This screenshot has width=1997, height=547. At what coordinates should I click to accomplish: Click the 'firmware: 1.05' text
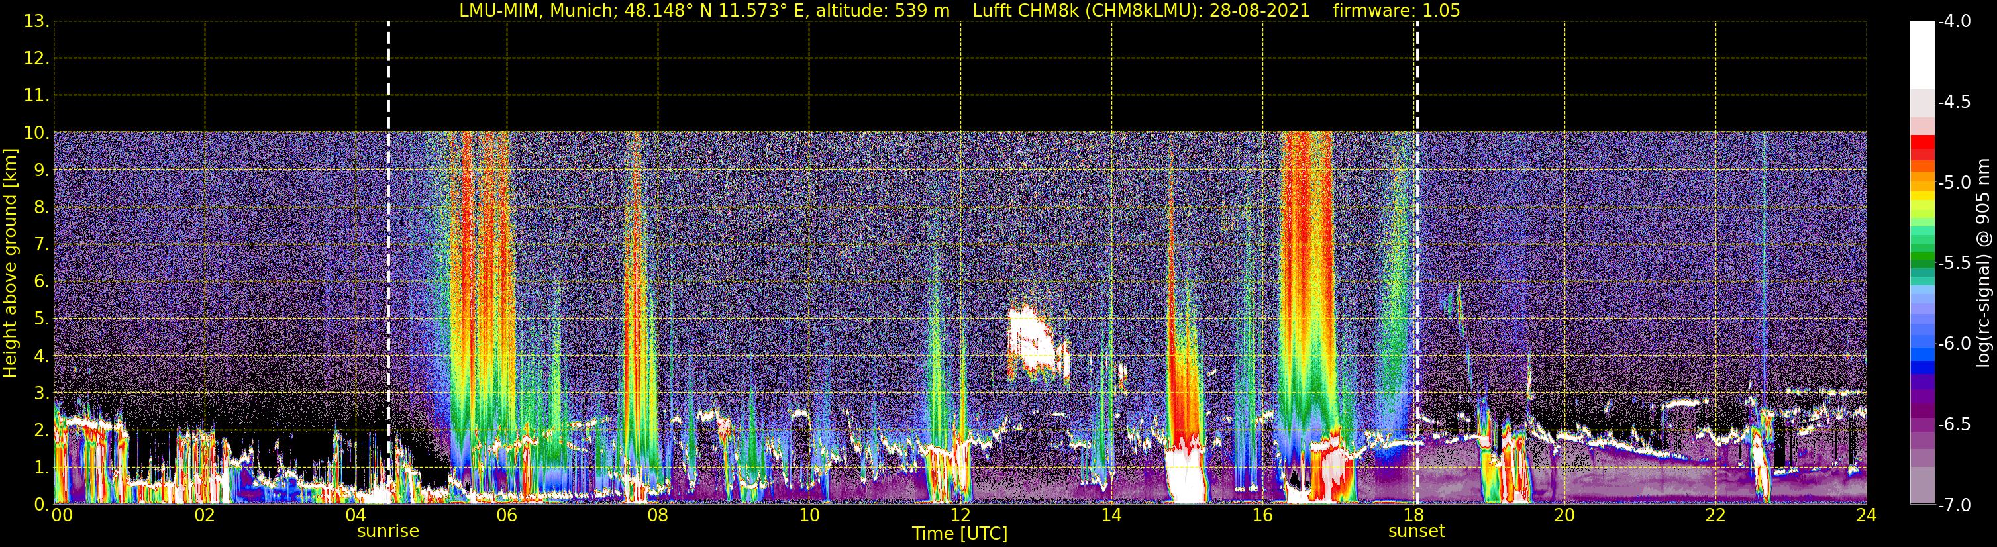pos(1396,11)
